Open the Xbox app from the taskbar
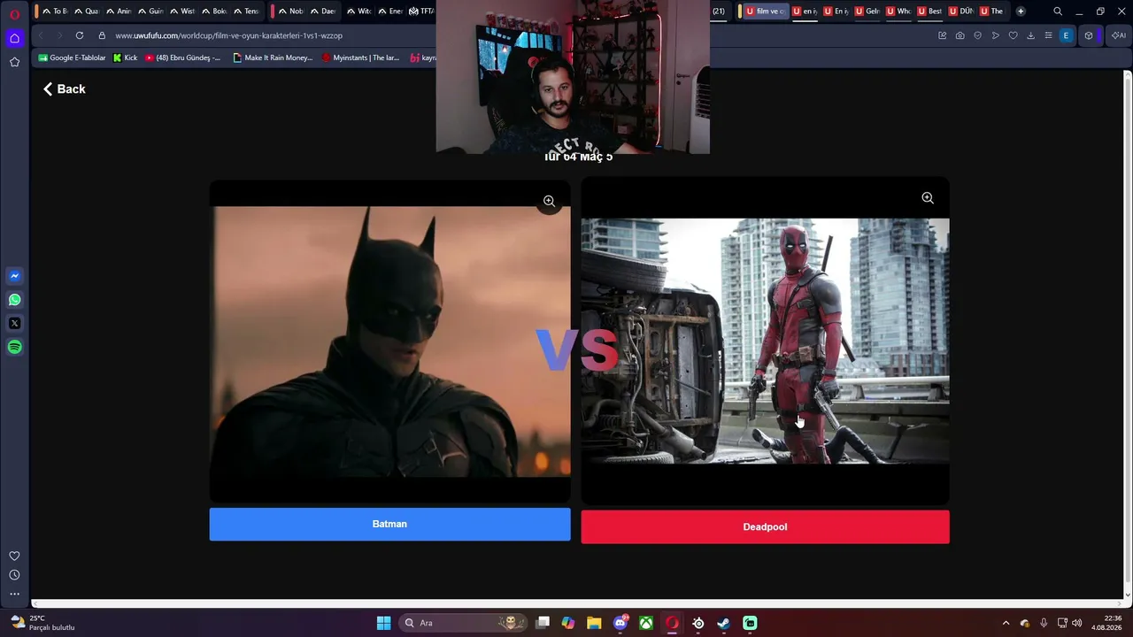Viewport: 1133px width, 637px height. click(647, 623)
